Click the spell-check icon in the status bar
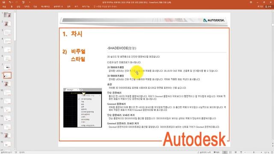This screenshot has width=274, height=154. (x=16, y=152)
